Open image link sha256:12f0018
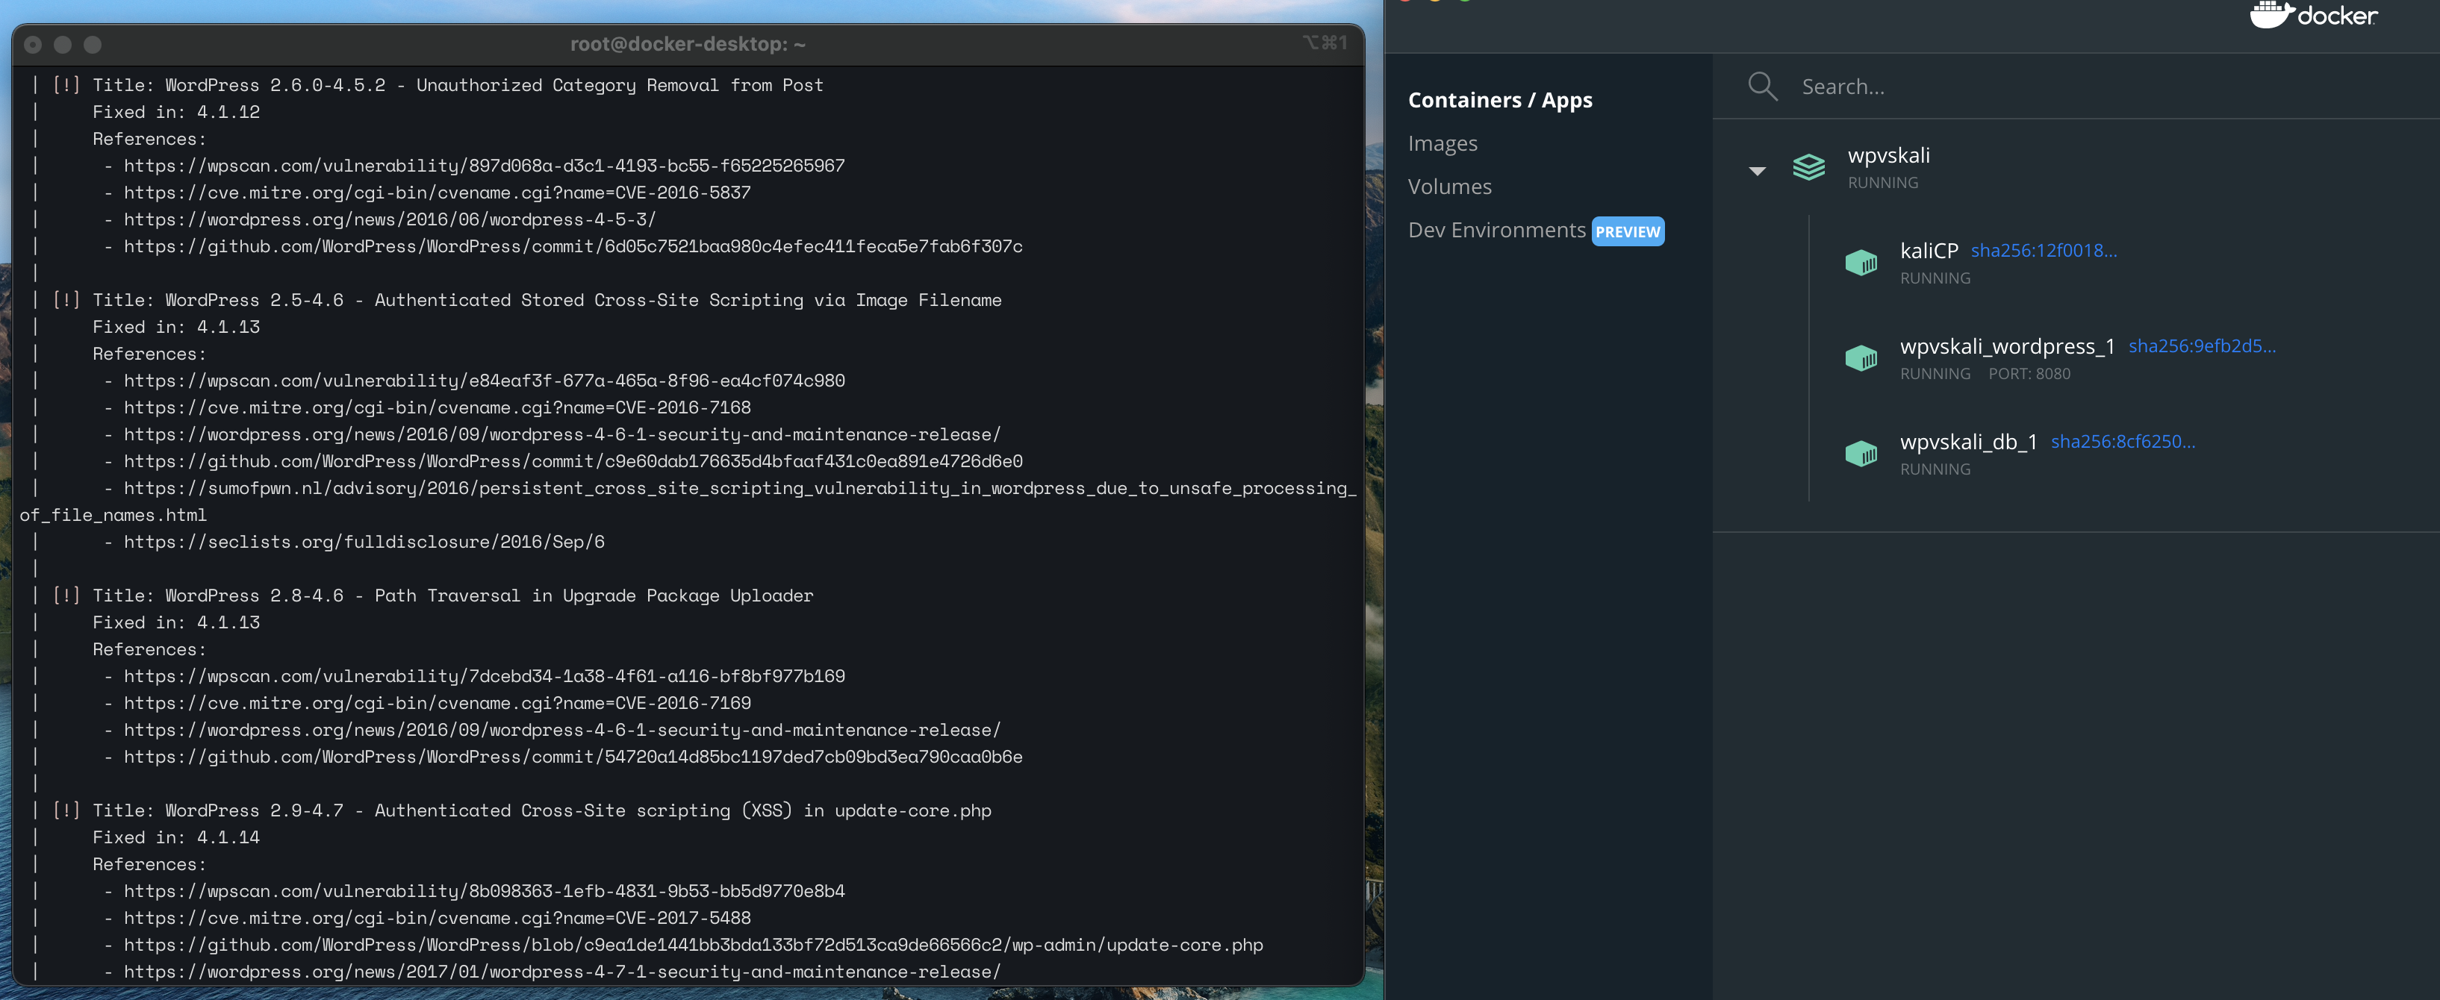2440x1000 pixels. pos(2043,250)
